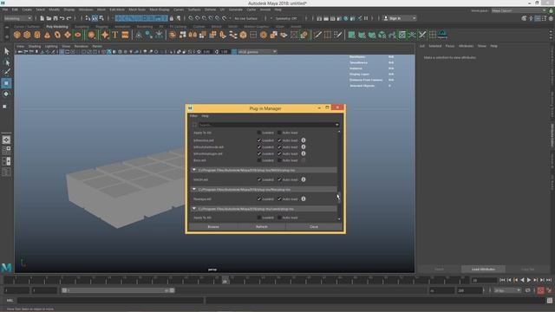Image resolution: width=555 pixels, height=312 pixels.
Task: Open the playback frame rate dropdown
Action: click(506, 290)
